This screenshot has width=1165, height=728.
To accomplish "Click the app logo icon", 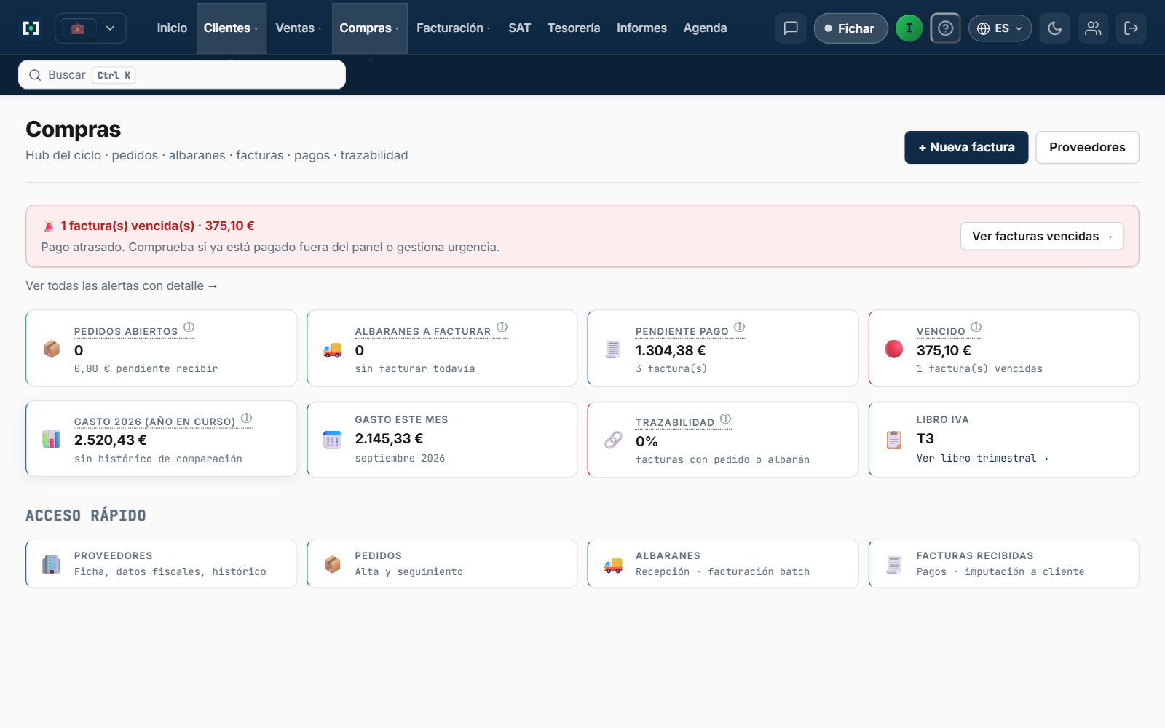I will click(31, 28).
